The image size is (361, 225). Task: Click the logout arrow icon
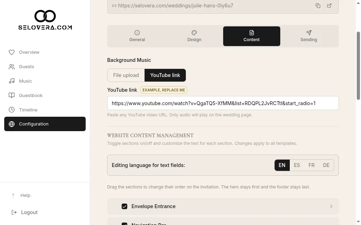click(14, 212)
